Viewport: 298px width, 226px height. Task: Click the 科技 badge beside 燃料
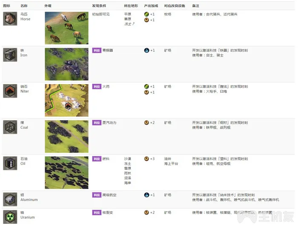(x=97, y=159)
